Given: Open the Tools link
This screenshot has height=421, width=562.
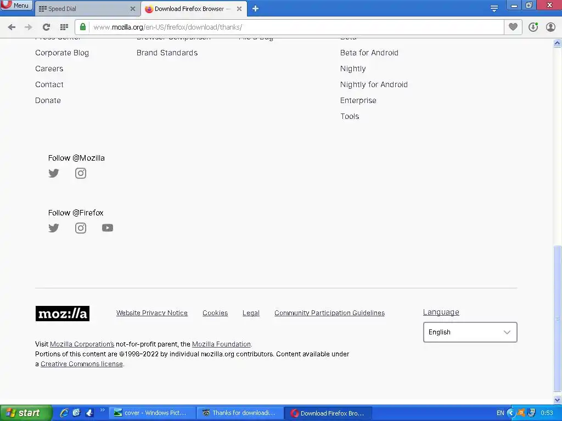Looking at the screenshot, I should tap(350, 116).
